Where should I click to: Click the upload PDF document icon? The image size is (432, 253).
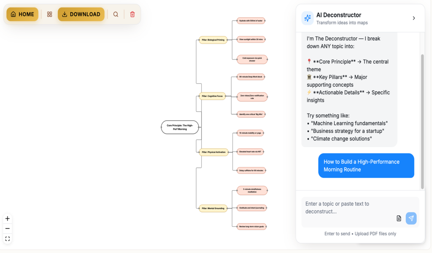click(x=399, y=218)
